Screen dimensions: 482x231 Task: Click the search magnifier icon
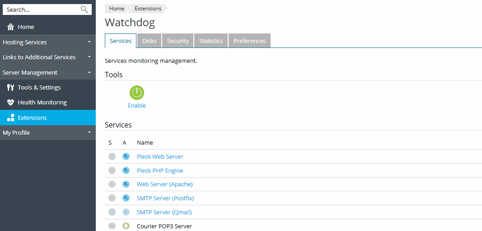tap(84, 9)
